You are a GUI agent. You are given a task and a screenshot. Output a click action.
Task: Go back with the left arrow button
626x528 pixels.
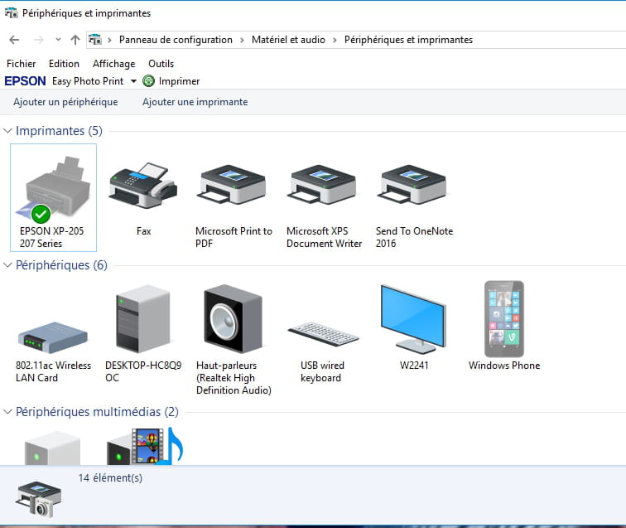click(x=14, y=40)
